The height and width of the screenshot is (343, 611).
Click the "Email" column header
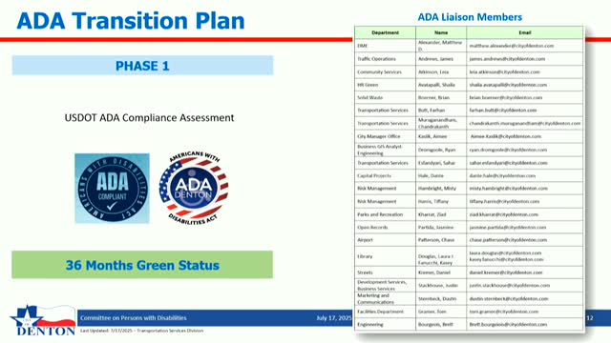(525, 32)
